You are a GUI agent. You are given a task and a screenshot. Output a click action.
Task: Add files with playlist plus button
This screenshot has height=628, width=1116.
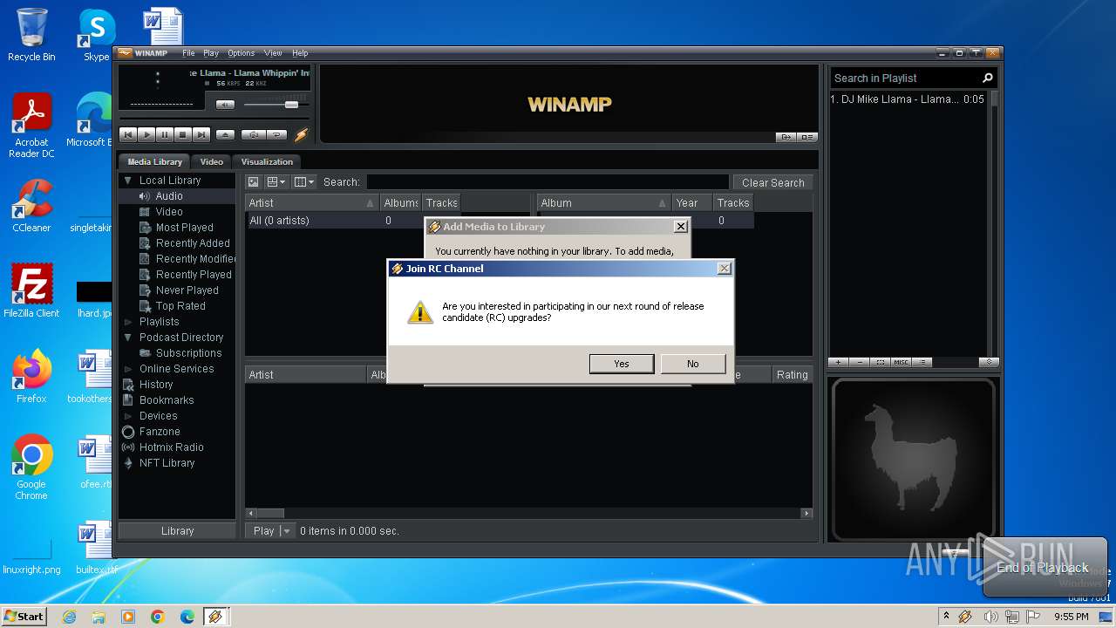[x=838, y=362]
